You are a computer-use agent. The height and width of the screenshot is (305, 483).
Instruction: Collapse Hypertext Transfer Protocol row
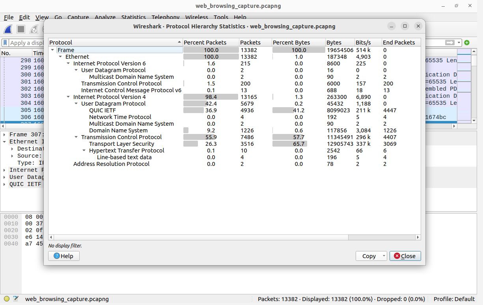pyautogui.click(x=84, y=151)
